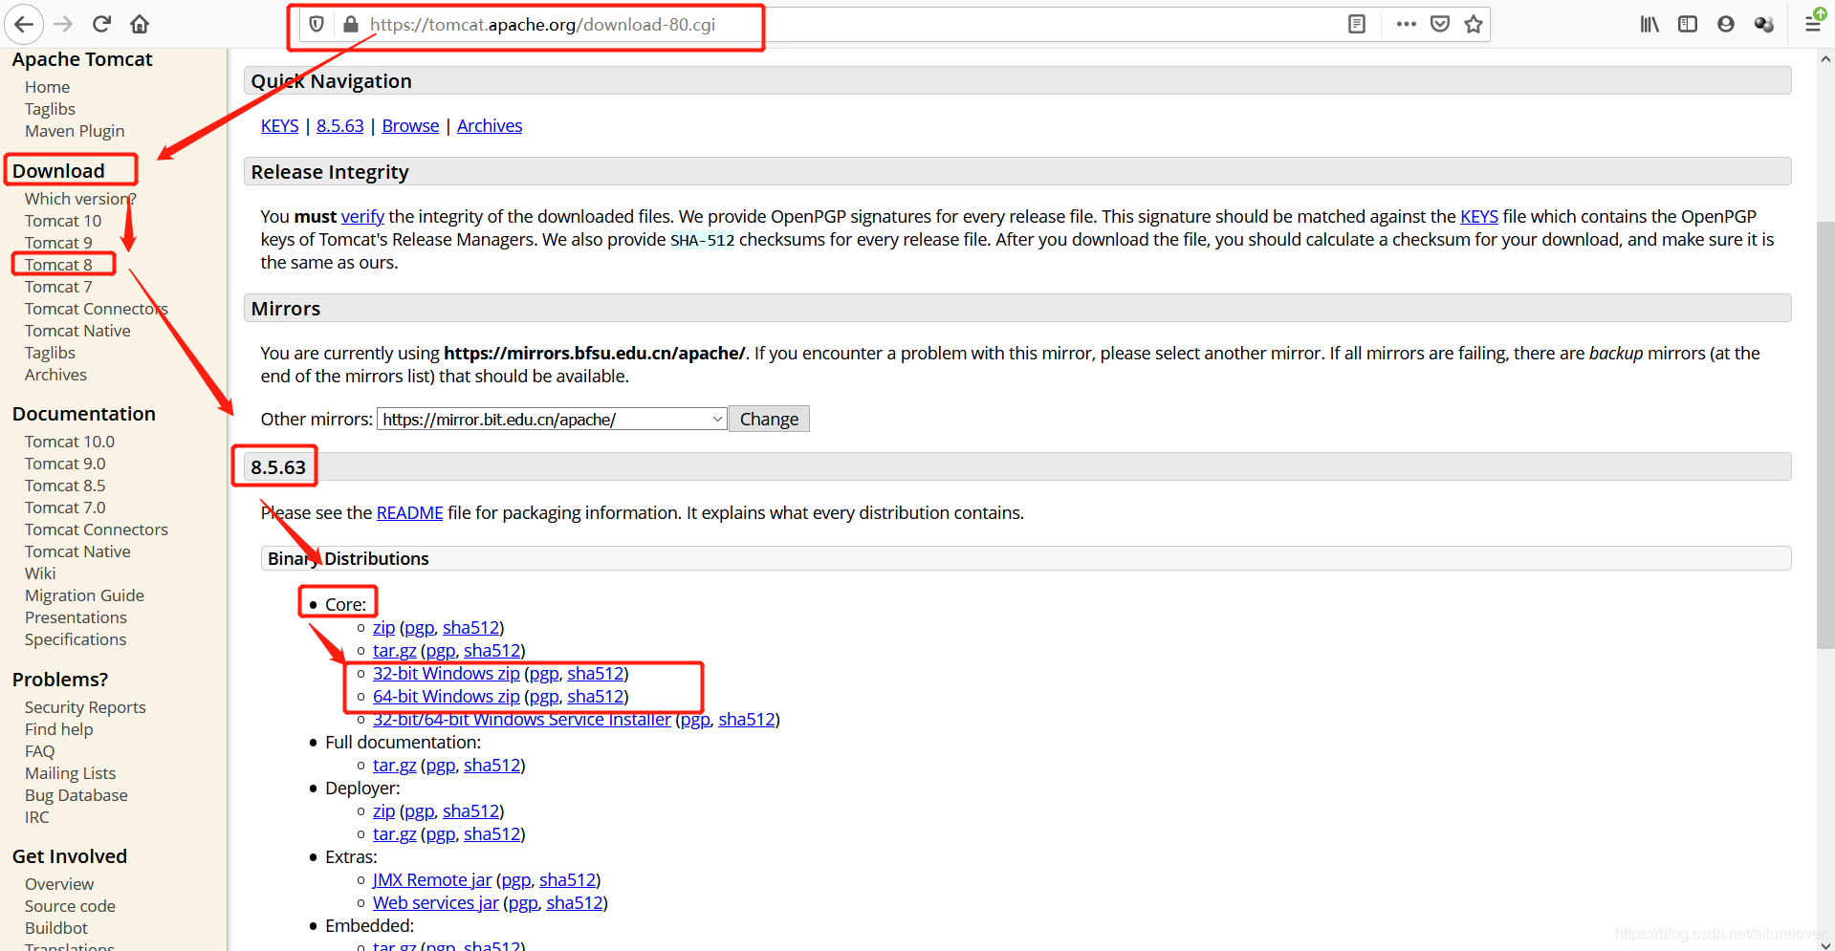Open the README file link
Viewport: 1835px width, 951px height.
coord(410,513)
